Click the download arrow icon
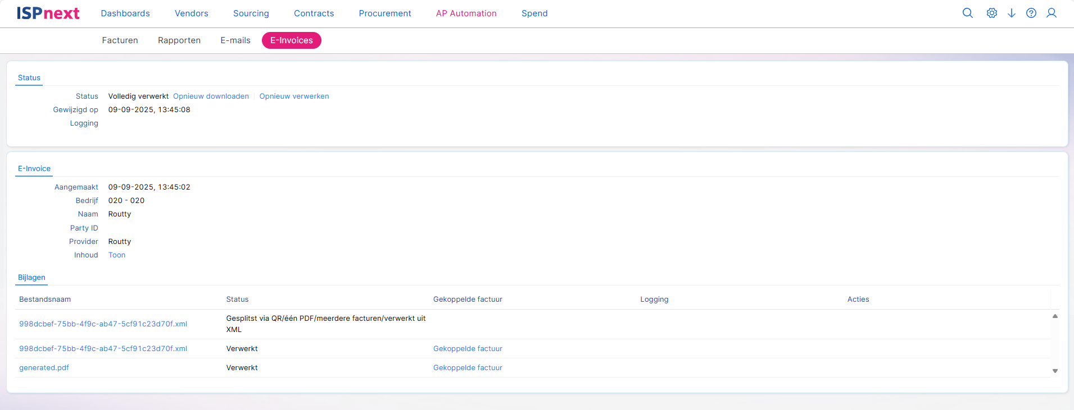 tap(1011, 13)
